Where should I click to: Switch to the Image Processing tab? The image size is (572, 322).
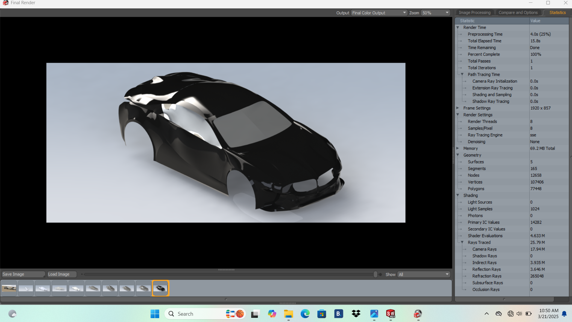click(x=474, y=12)
